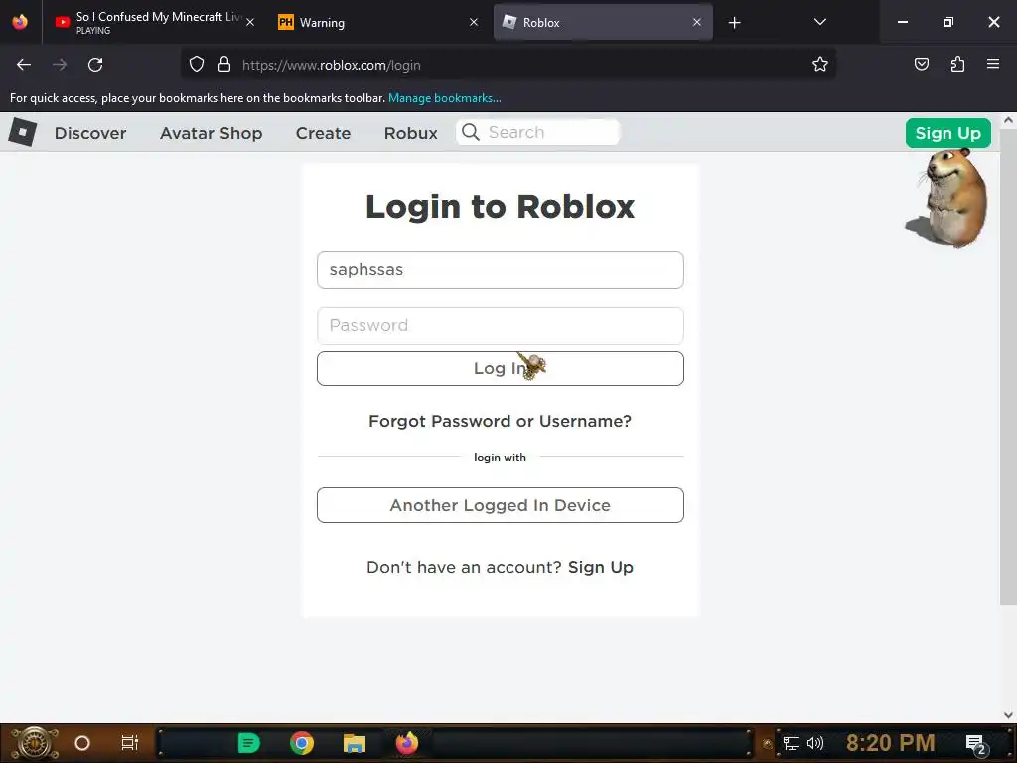Focus the Password field
Screen dimensions: 1017x763
coord(501,326)
